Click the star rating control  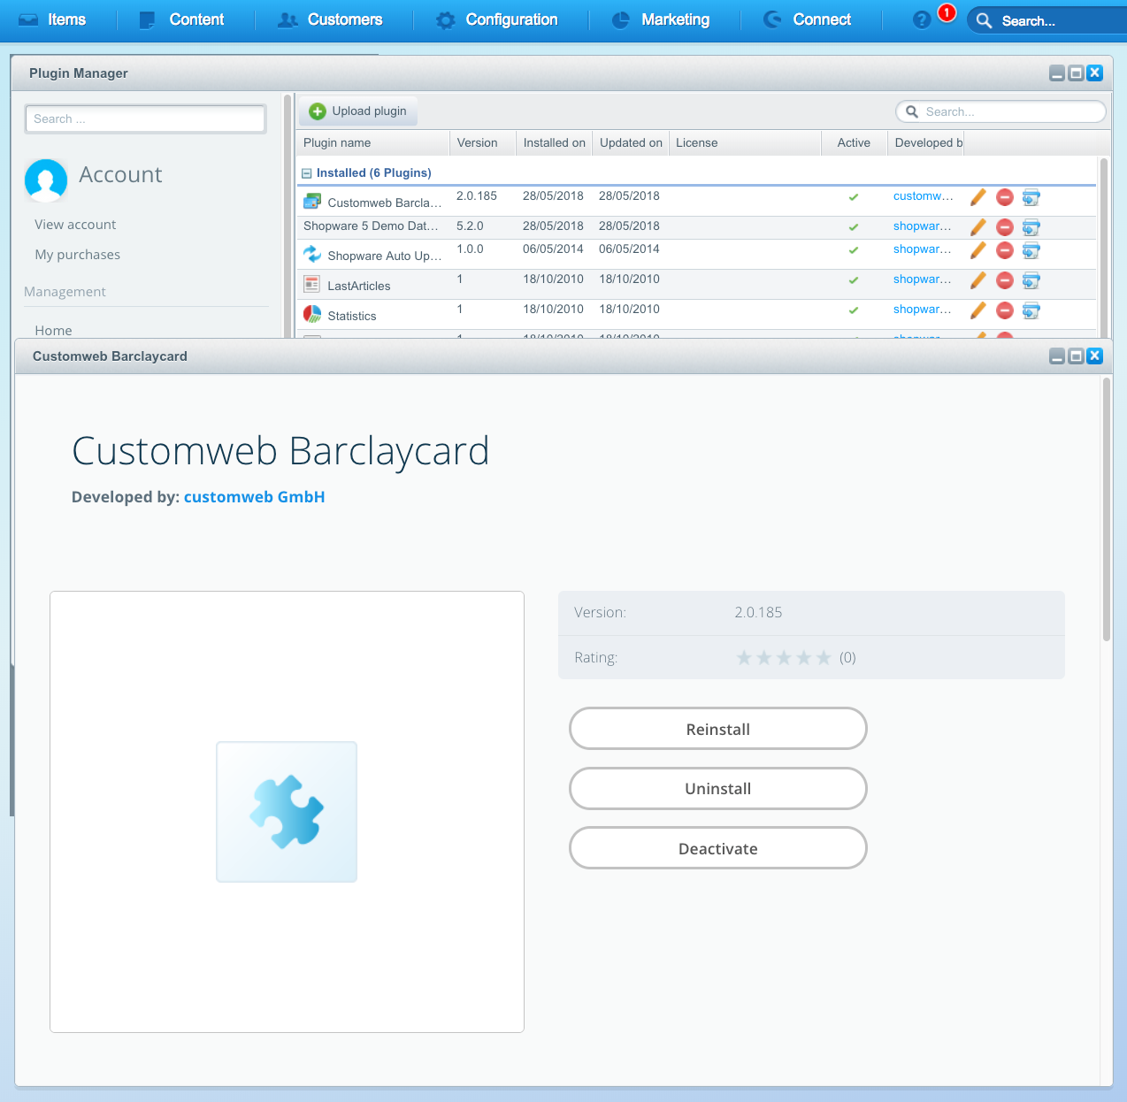pyautogui.click(x=784, y=657)
